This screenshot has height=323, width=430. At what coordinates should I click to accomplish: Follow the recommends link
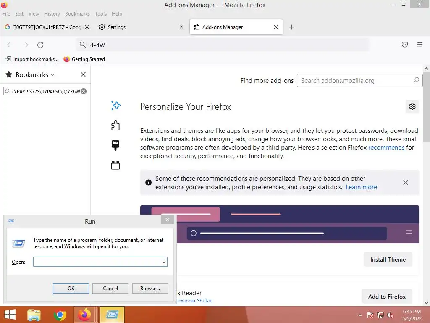click(x=386, y=148)
